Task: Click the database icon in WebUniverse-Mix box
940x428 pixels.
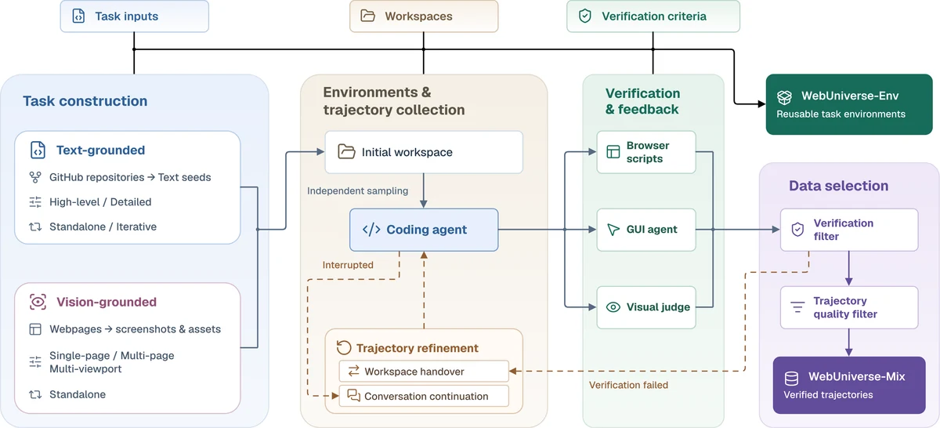Action: tap(792, 377)
